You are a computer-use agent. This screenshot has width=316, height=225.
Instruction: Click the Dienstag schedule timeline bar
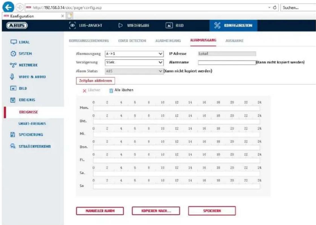[x=176, y=122]
